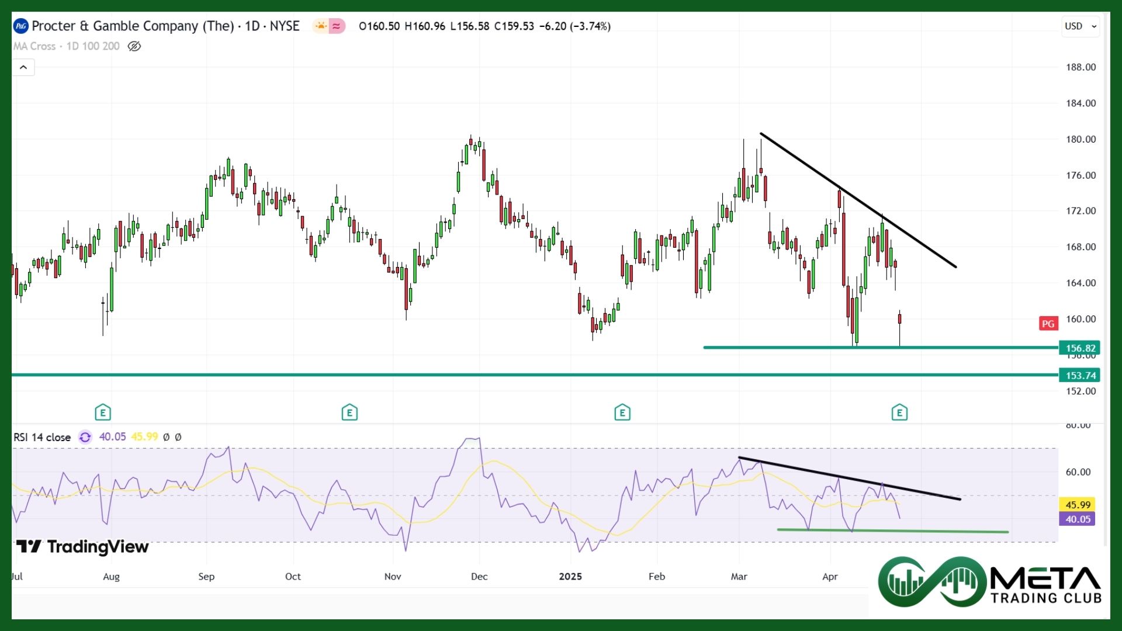
Task: Open the USD currency dropdown
Action: [1081, 26]
